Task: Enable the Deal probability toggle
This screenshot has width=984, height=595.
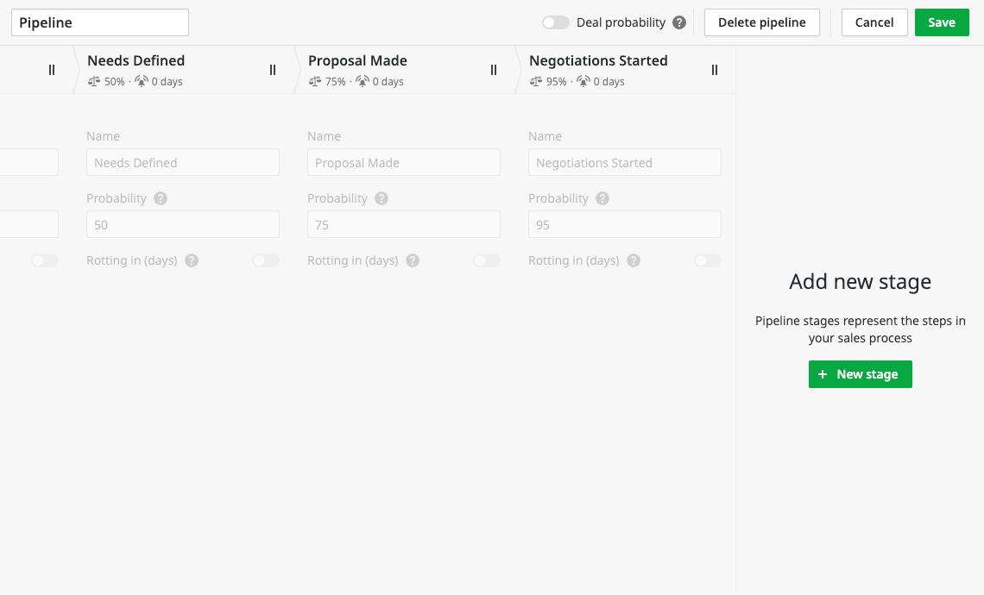Action: (556, 22)
